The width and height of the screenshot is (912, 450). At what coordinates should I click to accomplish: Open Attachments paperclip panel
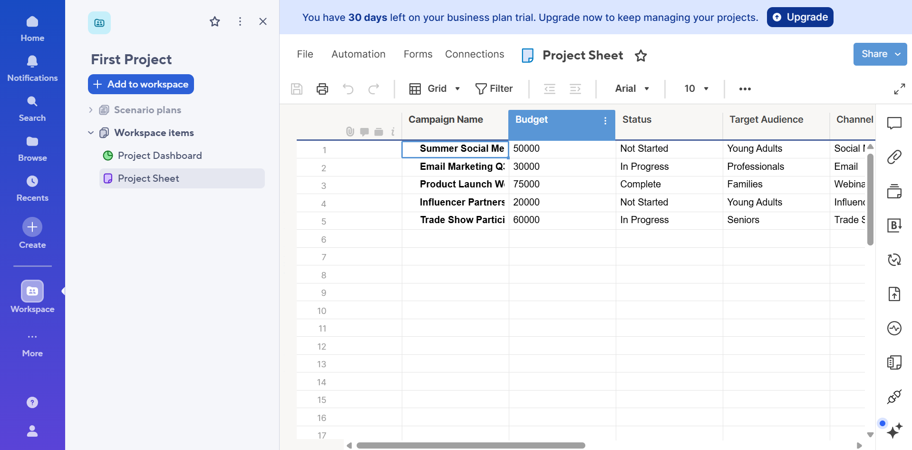coord(894,157)
